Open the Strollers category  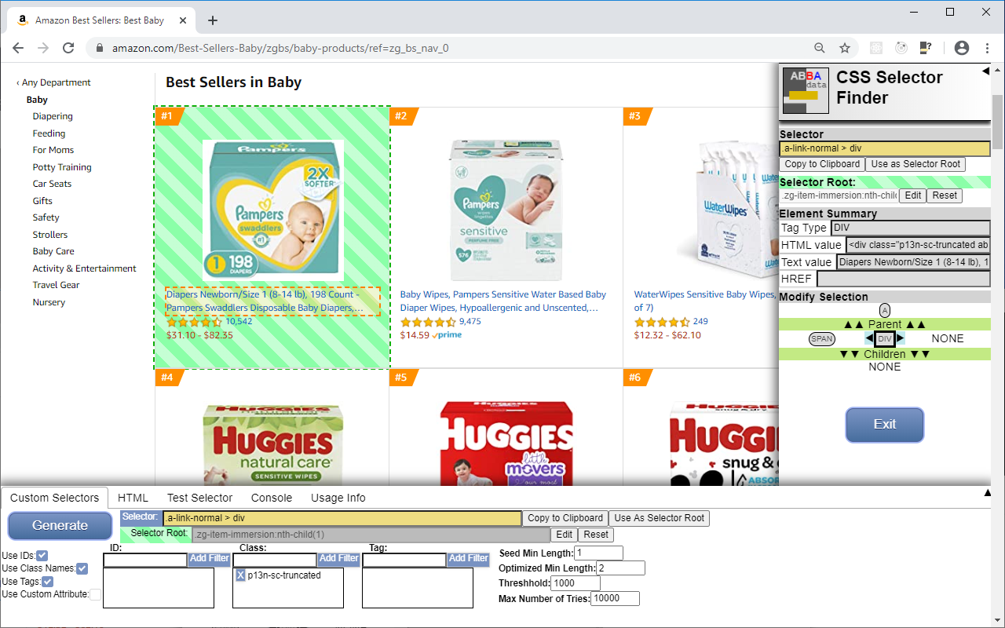(50, 235)
